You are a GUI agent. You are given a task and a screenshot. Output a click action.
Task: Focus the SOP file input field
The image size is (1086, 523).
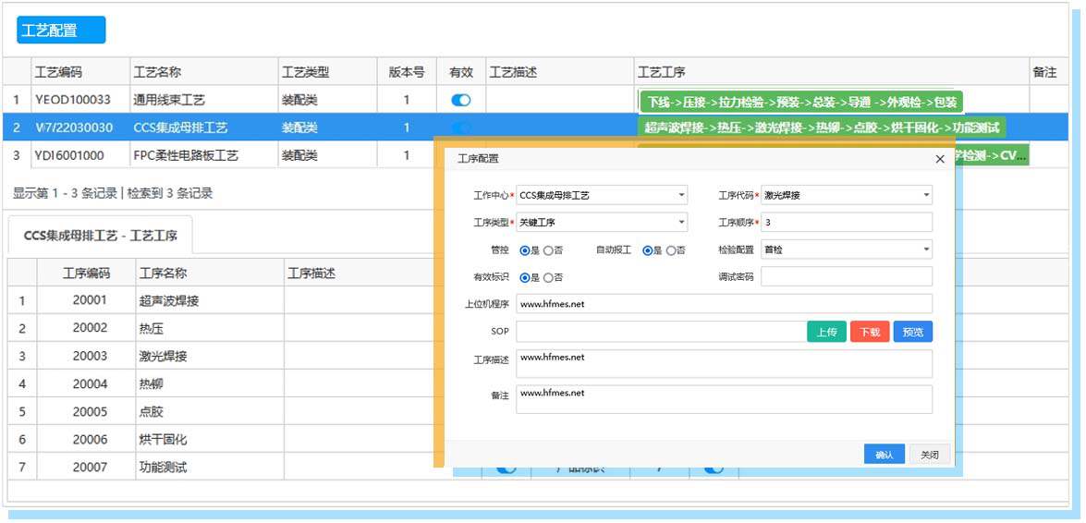(661, 332)
